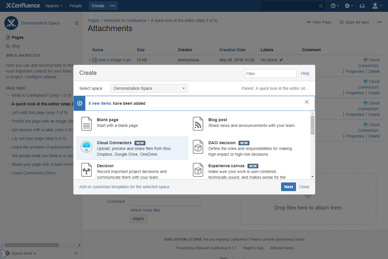Click the 5 new items link
Screen dimensions: 388x259
pos(100,103)
